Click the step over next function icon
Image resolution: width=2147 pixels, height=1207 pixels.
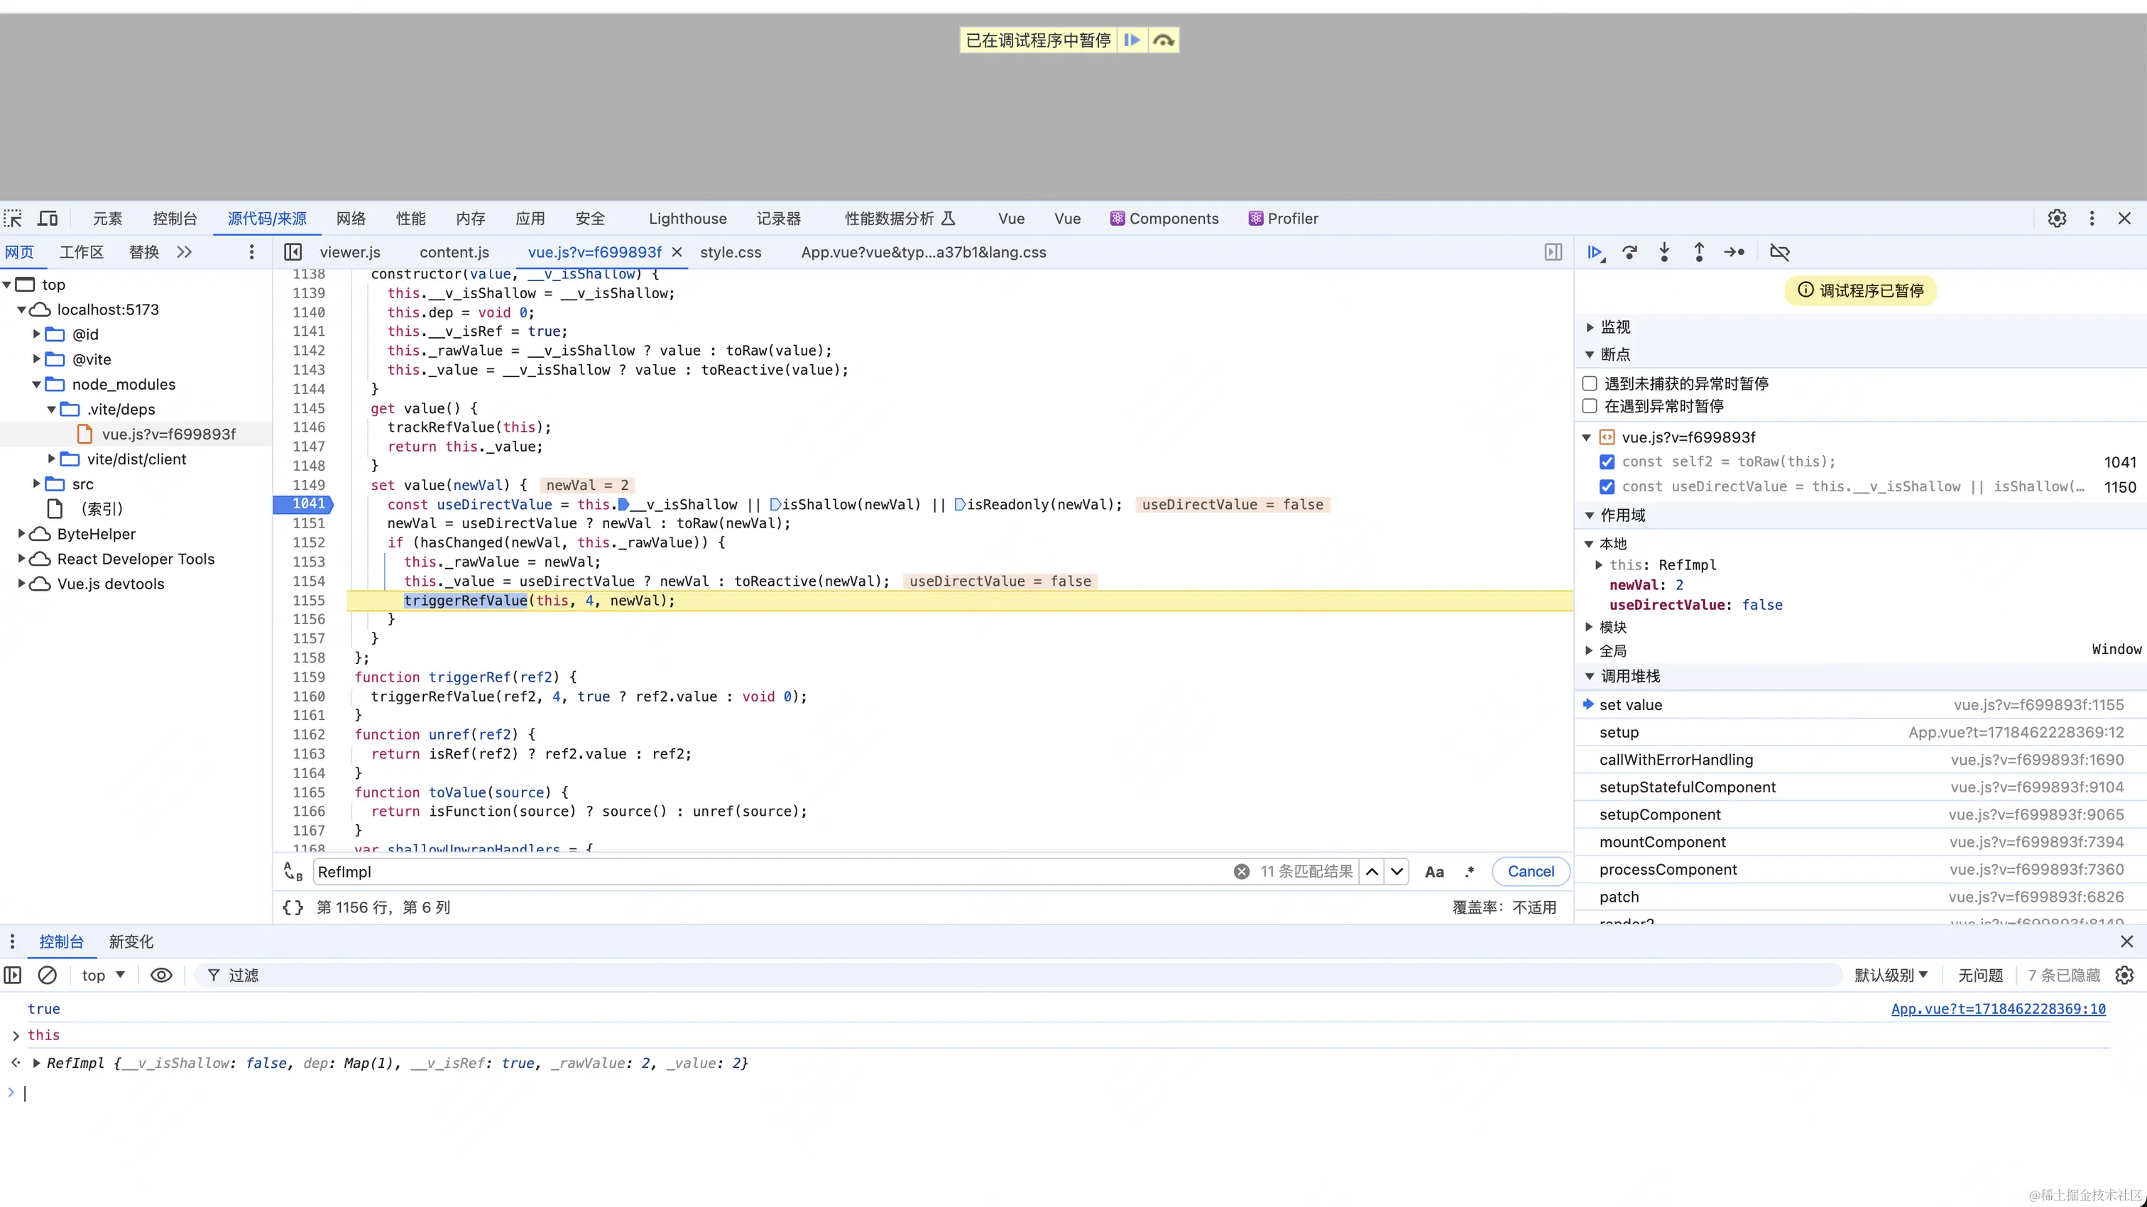[1629, 252]
